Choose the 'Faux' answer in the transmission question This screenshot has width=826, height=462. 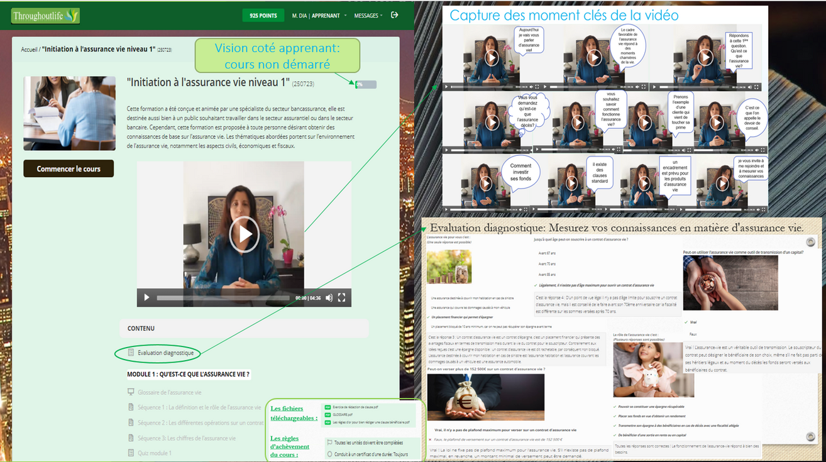[x=693, y=334]
